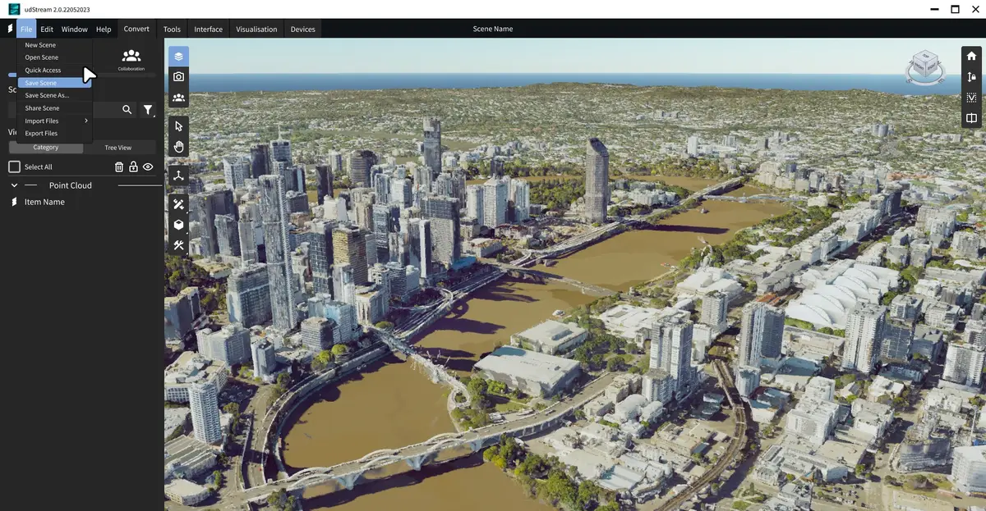Image resolution: width=986 pixels, height=511 pixels.
Task: Open the Visualisation tab
Action: click(256, 29)
